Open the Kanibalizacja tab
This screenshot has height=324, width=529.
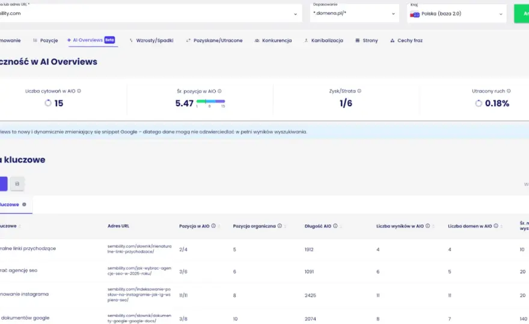click(x=323, y=40)
